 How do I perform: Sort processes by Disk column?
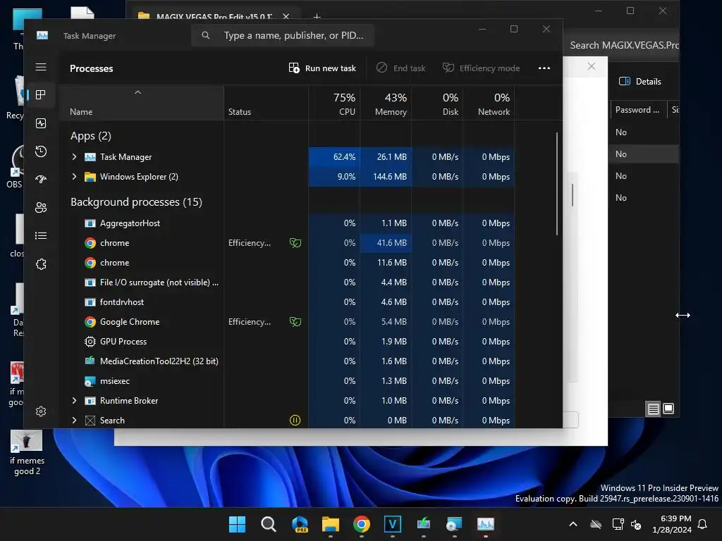coord(437,104)
